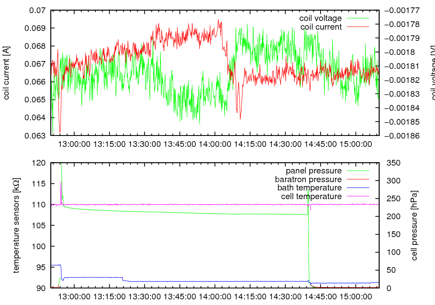Click the coil current legend label

coord(321,27)
